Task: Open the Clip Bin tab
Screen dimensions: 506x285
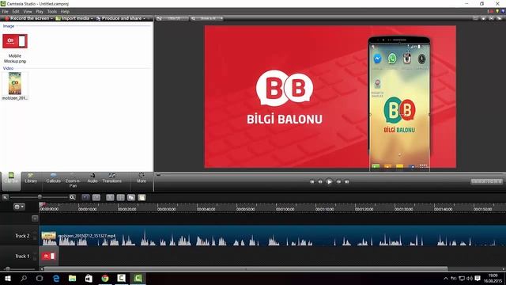Action: (11, 181)
